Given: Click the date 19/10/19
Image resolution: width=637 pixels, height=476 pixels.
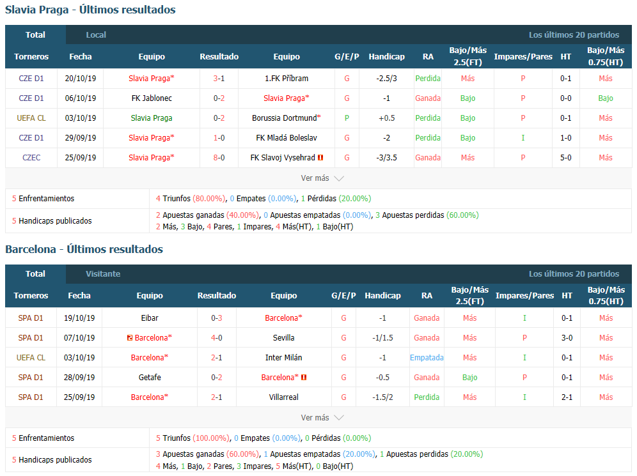Looking at the screenshot, I should (79, 318).
